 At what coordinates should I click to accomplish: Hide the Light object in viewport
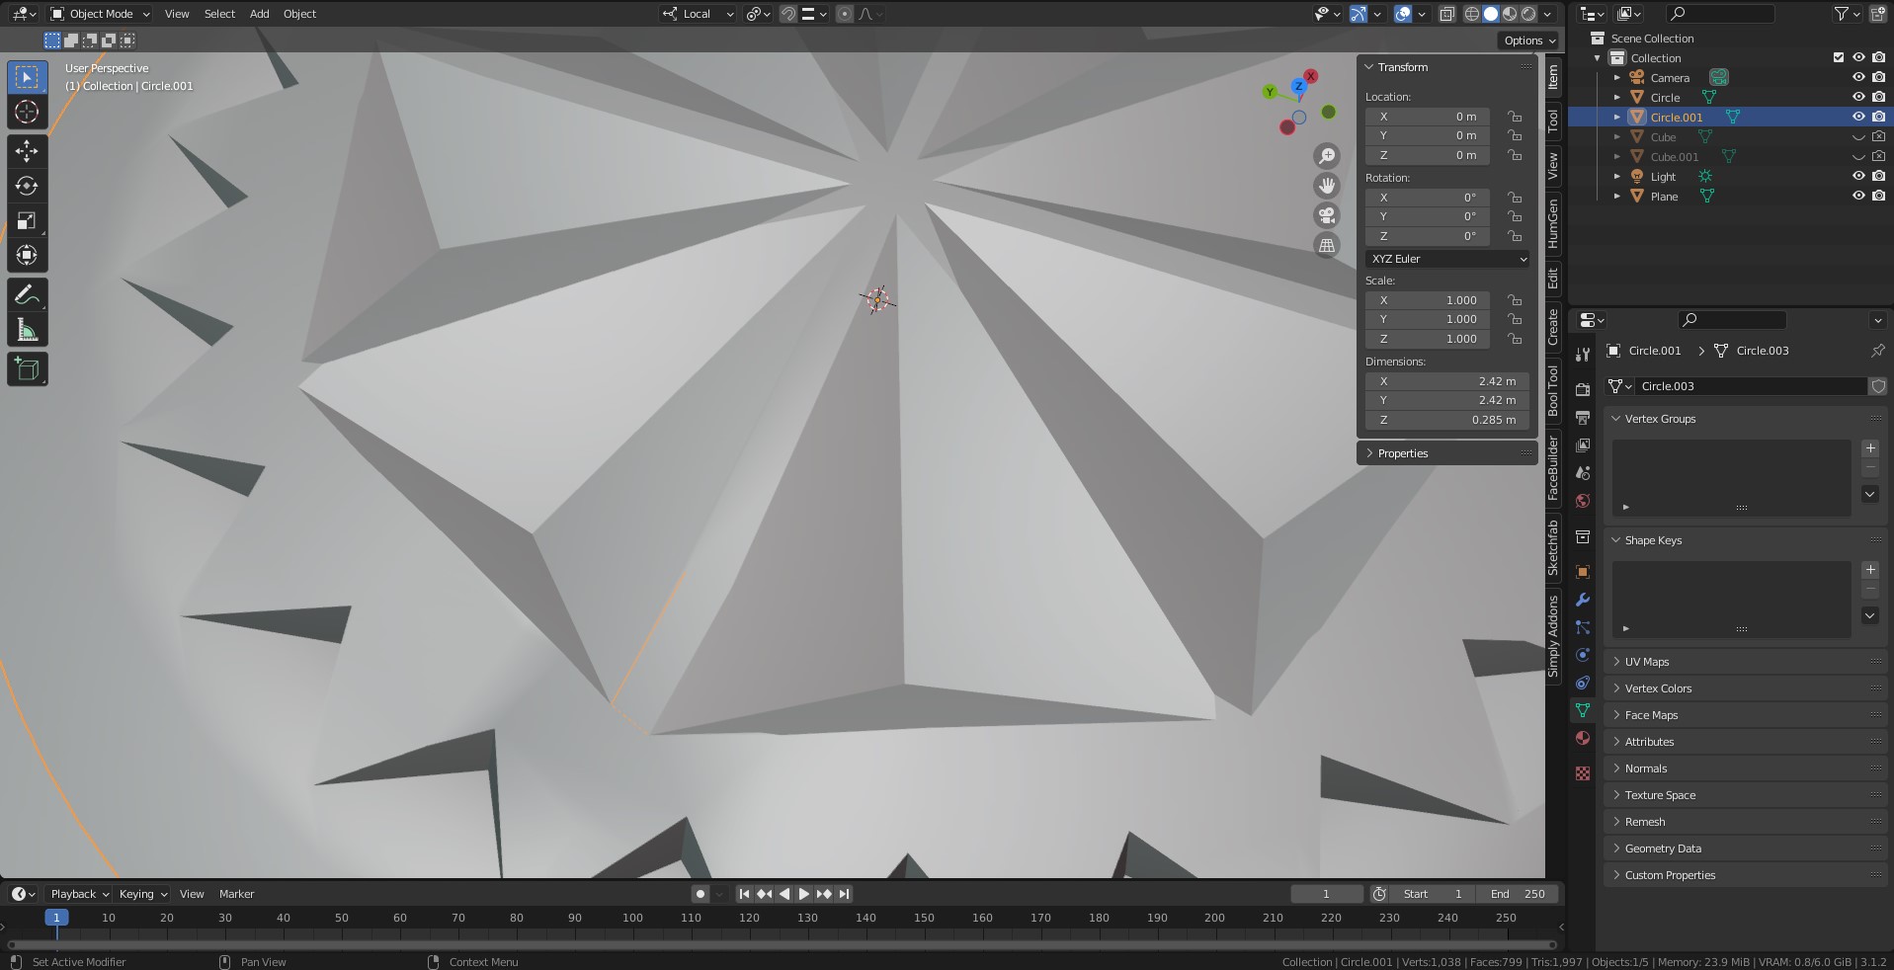pyautogui.click(x=1858, y=176)
